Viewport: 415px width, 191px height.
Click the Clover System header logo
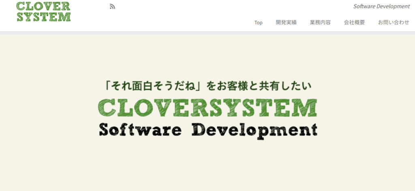[x=44, y=11]
